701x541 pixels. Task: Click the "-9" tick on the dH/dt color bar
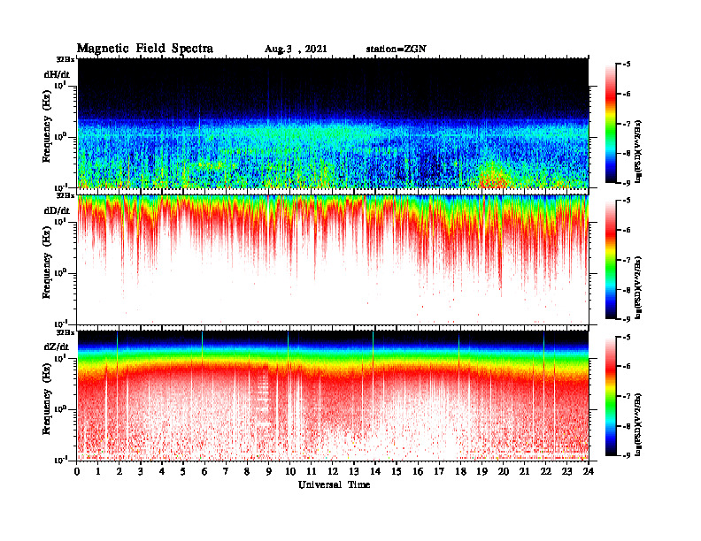click(627, 183)
